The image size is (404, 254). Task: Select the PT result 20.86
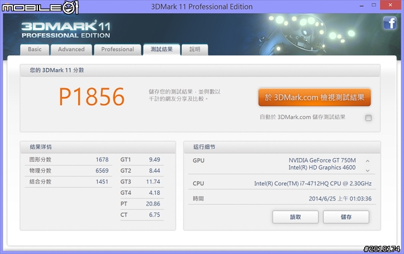[153, 204]
